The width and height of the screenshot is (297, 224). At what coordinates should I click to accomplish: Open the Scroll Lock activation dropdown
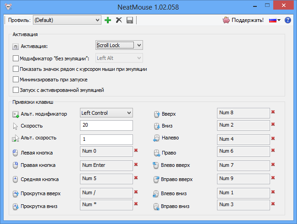pyautogui.click(x=119, y=45)
